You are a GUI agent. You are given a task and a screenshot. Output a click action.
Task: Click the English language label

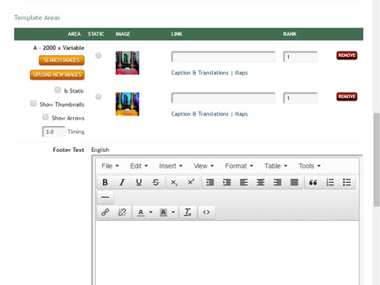click(100, 150)
